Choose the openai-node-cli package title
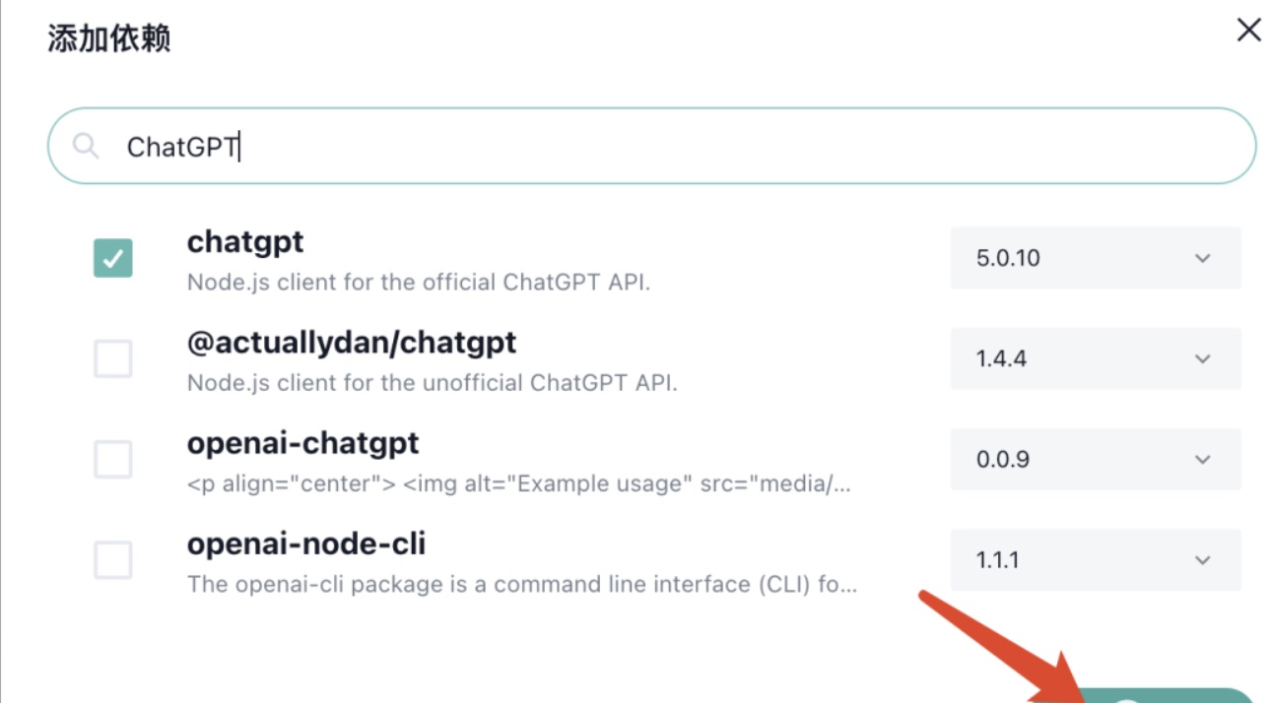This screenshot has width=1271, height=703. 306,543
